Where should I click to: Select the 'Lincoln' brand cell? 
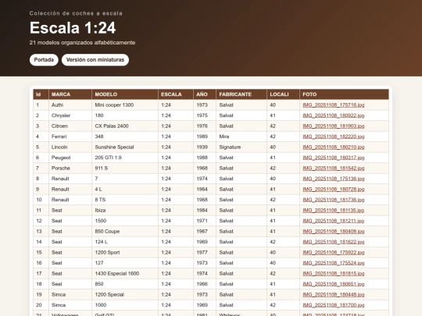70,147
